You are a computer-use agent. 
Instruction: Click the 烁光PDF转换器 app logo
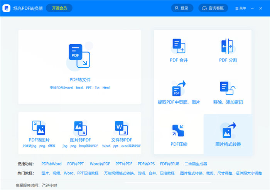pos(7,8)
